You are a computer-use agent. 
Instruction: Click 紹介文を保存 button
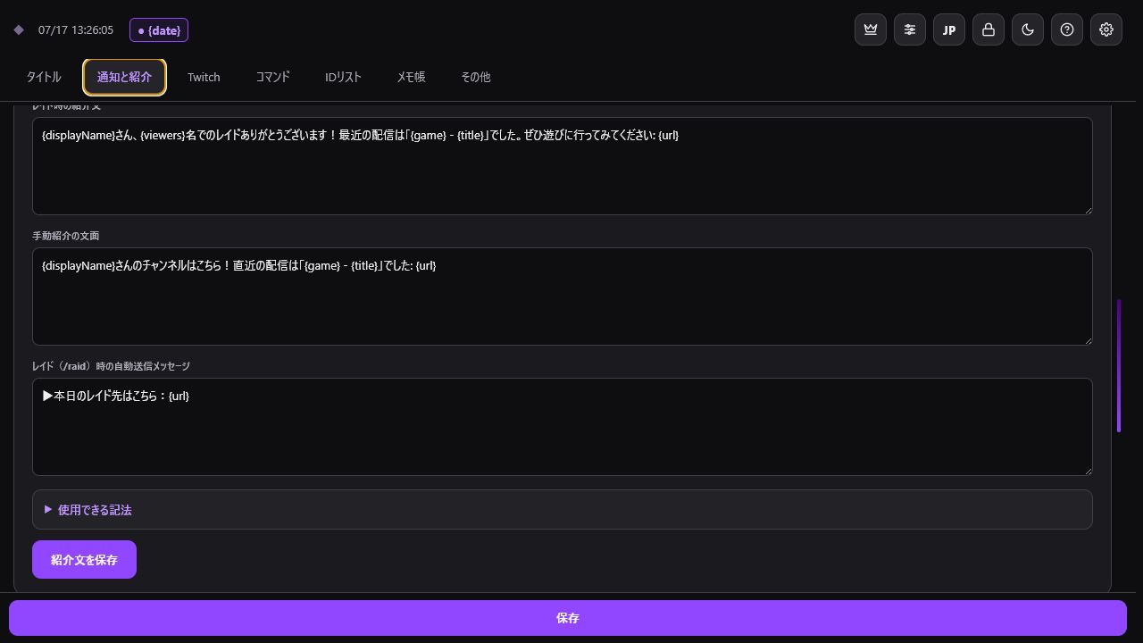click(84, 560)
